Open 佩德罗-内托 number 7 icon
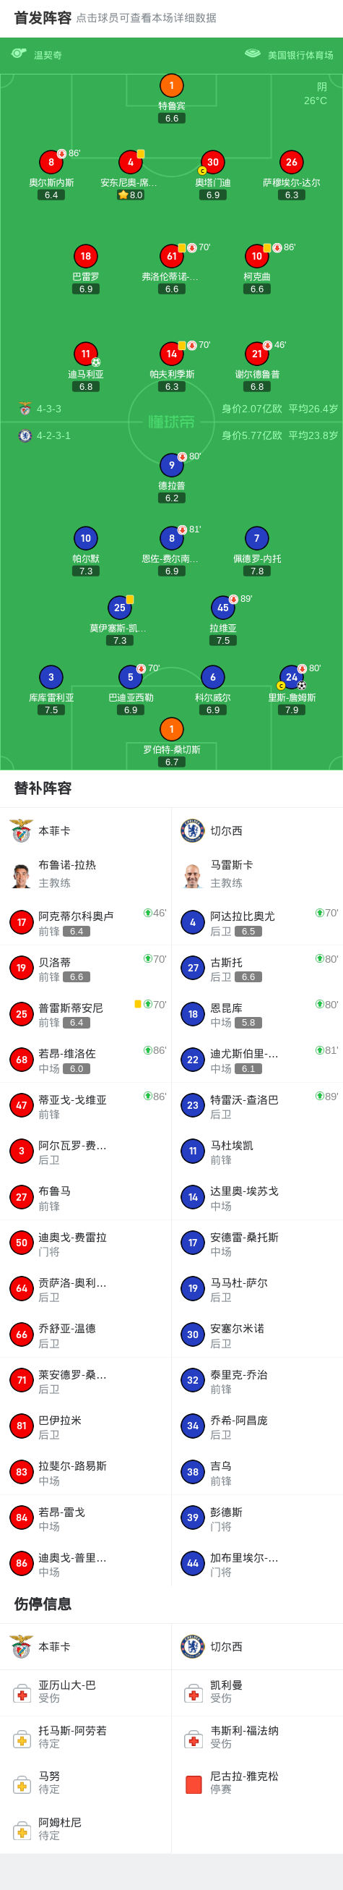Screen dimensions: 343x1890 pyautogui.click(x=256, y=538)
